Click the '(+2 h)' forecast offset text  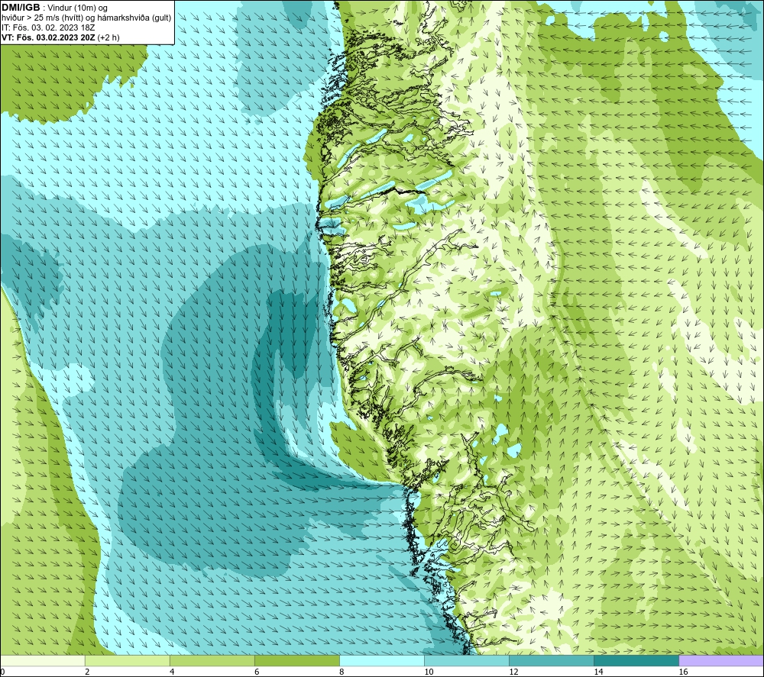click(108, 37)
